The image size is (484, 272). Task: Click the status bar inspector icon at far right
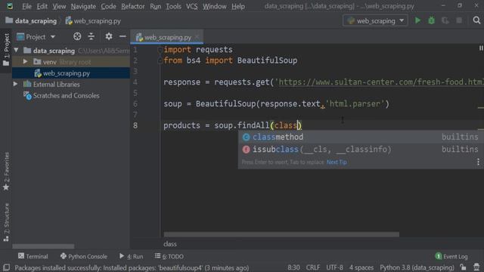tap(476, 267)
